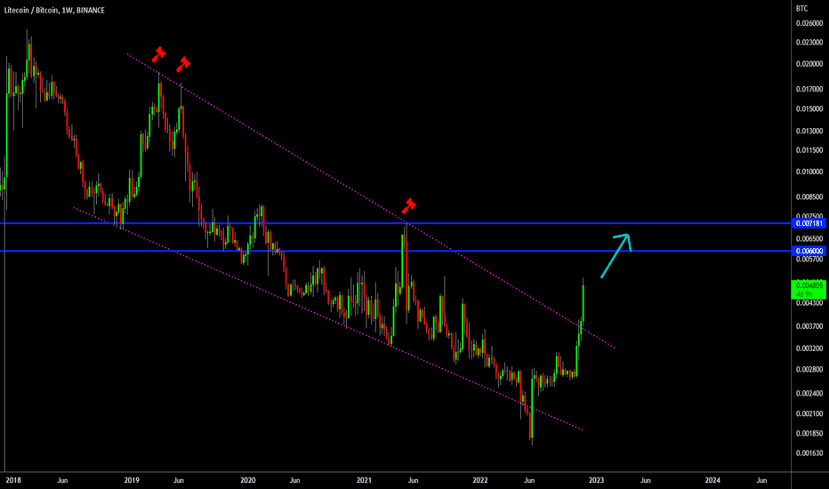Click the 0.001630 price axis label
The image size is (829, 489).
tap(809, 453)
